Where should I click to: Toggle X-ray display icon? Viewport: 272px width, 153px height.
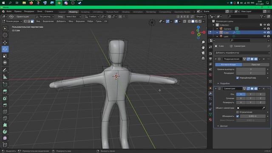[x=184, y=21]
